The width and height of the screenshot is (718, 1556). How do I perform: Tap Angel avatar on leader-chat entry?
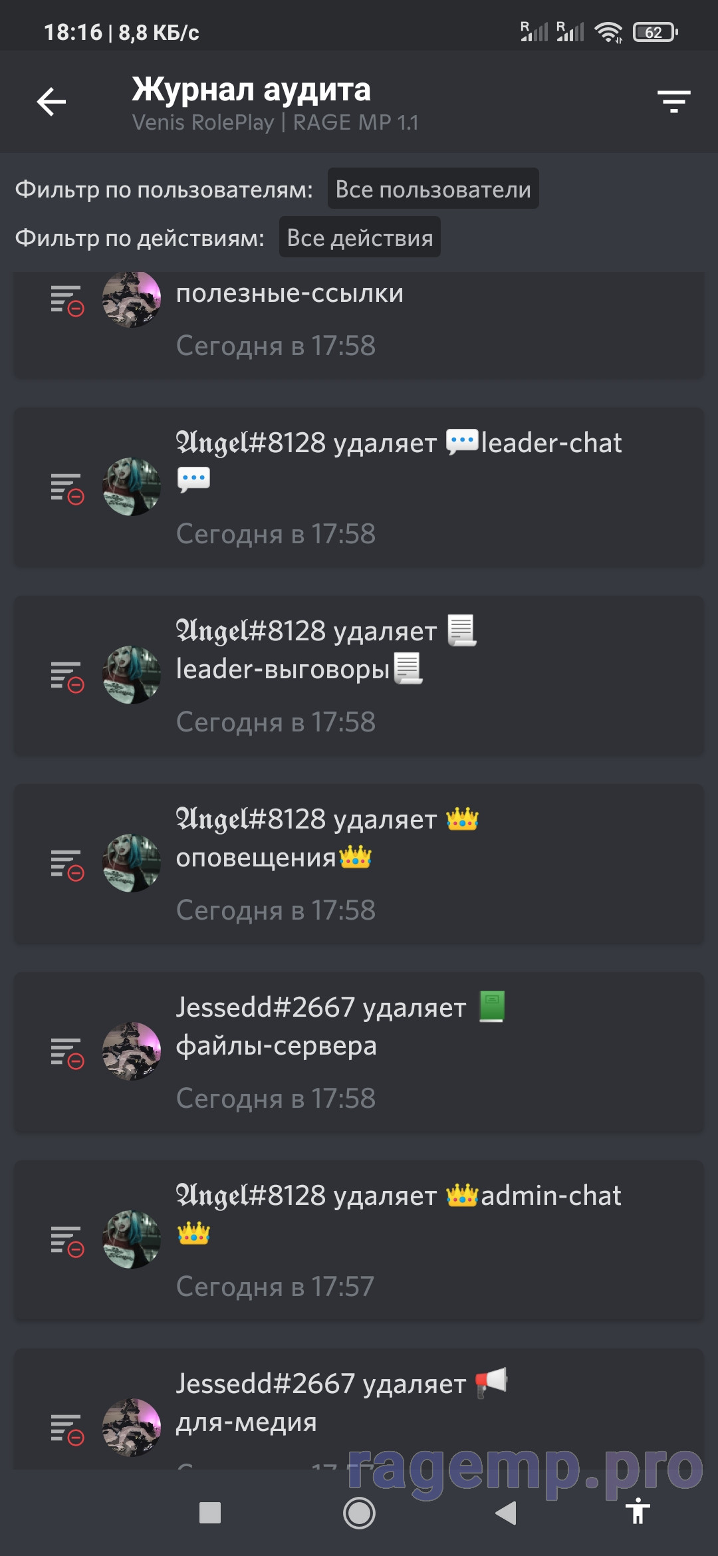132,487
